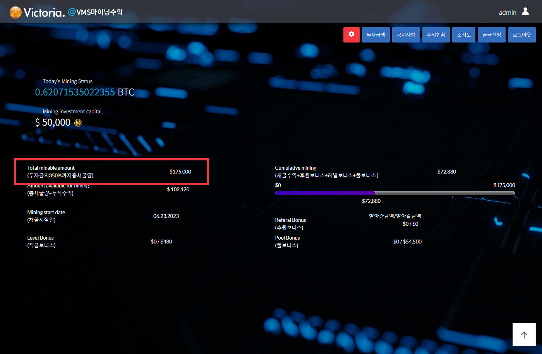Click the admin username label

point(507,12)
